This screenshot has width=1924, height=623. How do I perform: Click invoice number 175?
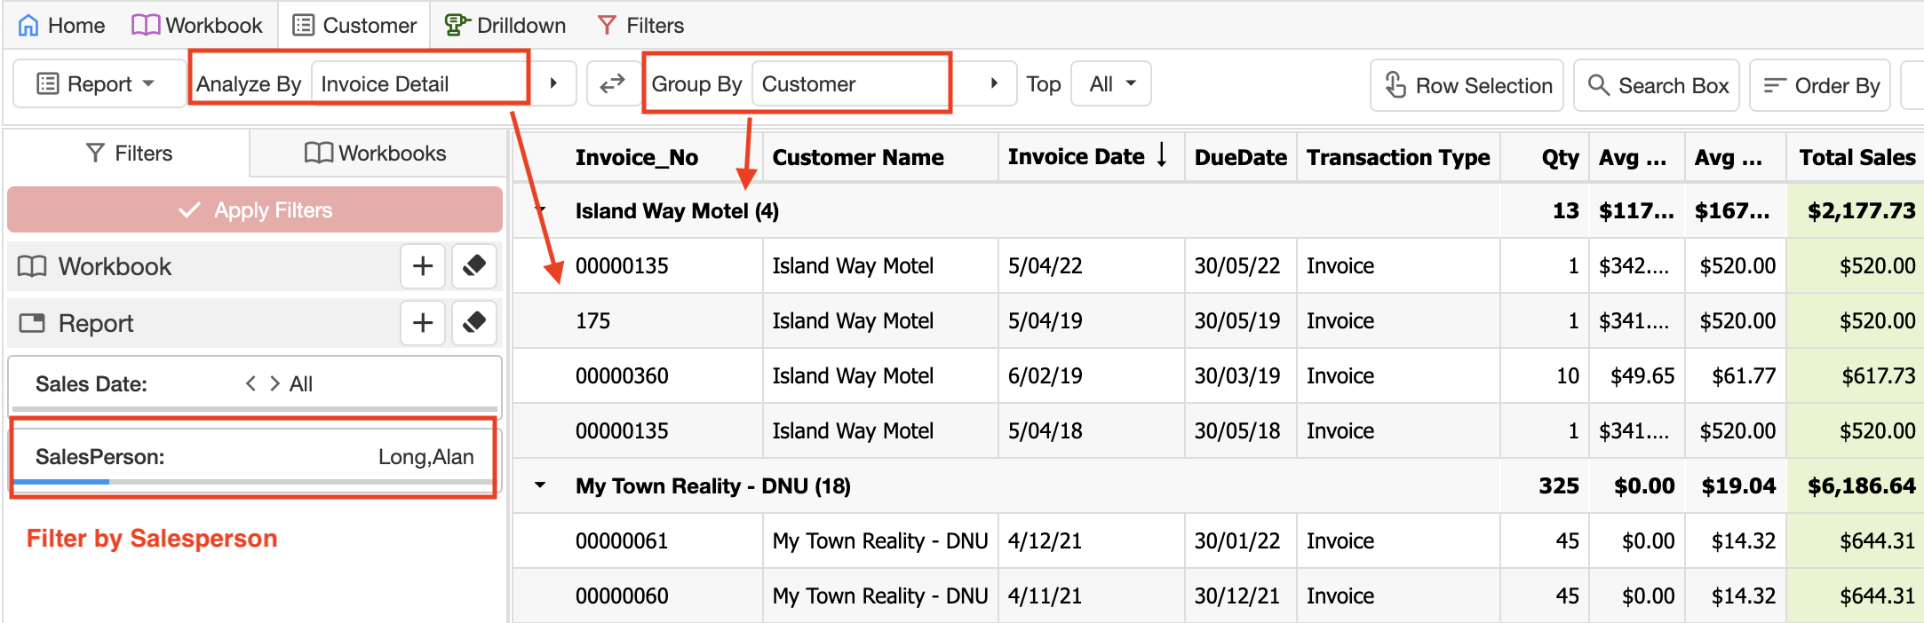(592, 320)
